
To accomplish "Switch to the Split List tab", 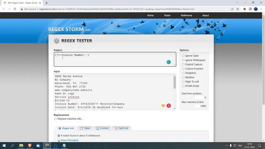I will (121, 128).
